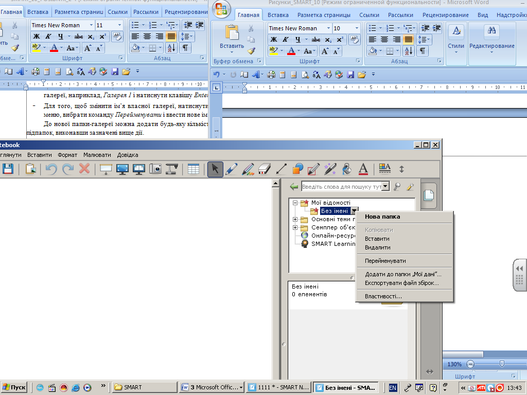
Task: Open the Properties color-text icon in Notebook toolbar
Action: (x=385, y=169)
